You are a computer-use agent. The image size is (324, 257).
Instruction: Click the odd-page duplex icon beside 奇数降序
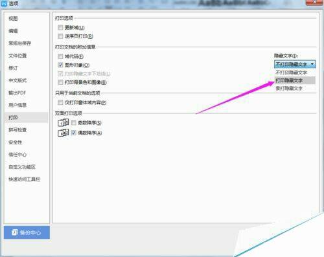click(64, 123)
